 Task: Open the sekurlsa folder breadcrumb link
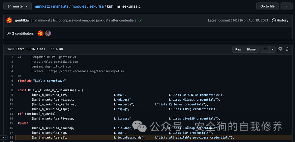point(96,6)
